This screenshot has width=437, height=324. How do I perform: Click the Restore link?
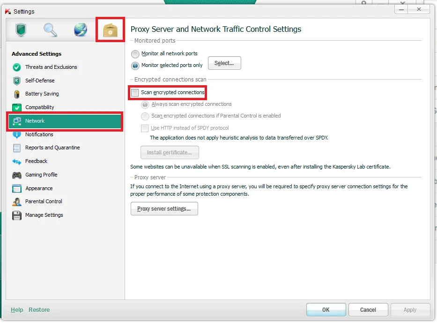[x=39, y=309]
